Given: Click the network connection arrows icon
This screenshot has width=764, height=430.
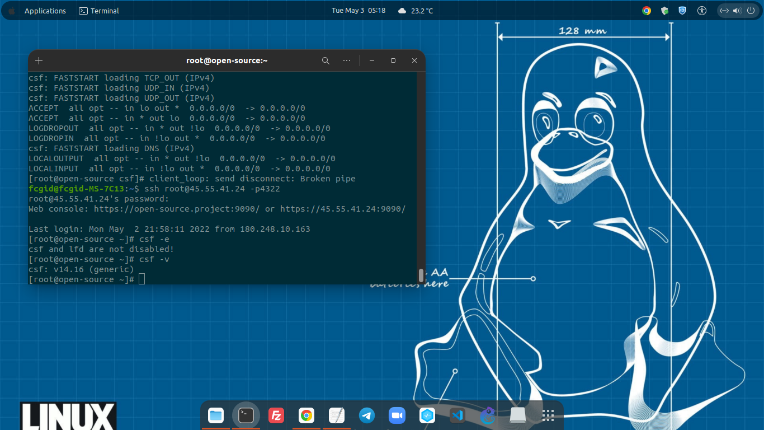Looking at the screenshot, I should pyautogui.click(x=724, y=11).
